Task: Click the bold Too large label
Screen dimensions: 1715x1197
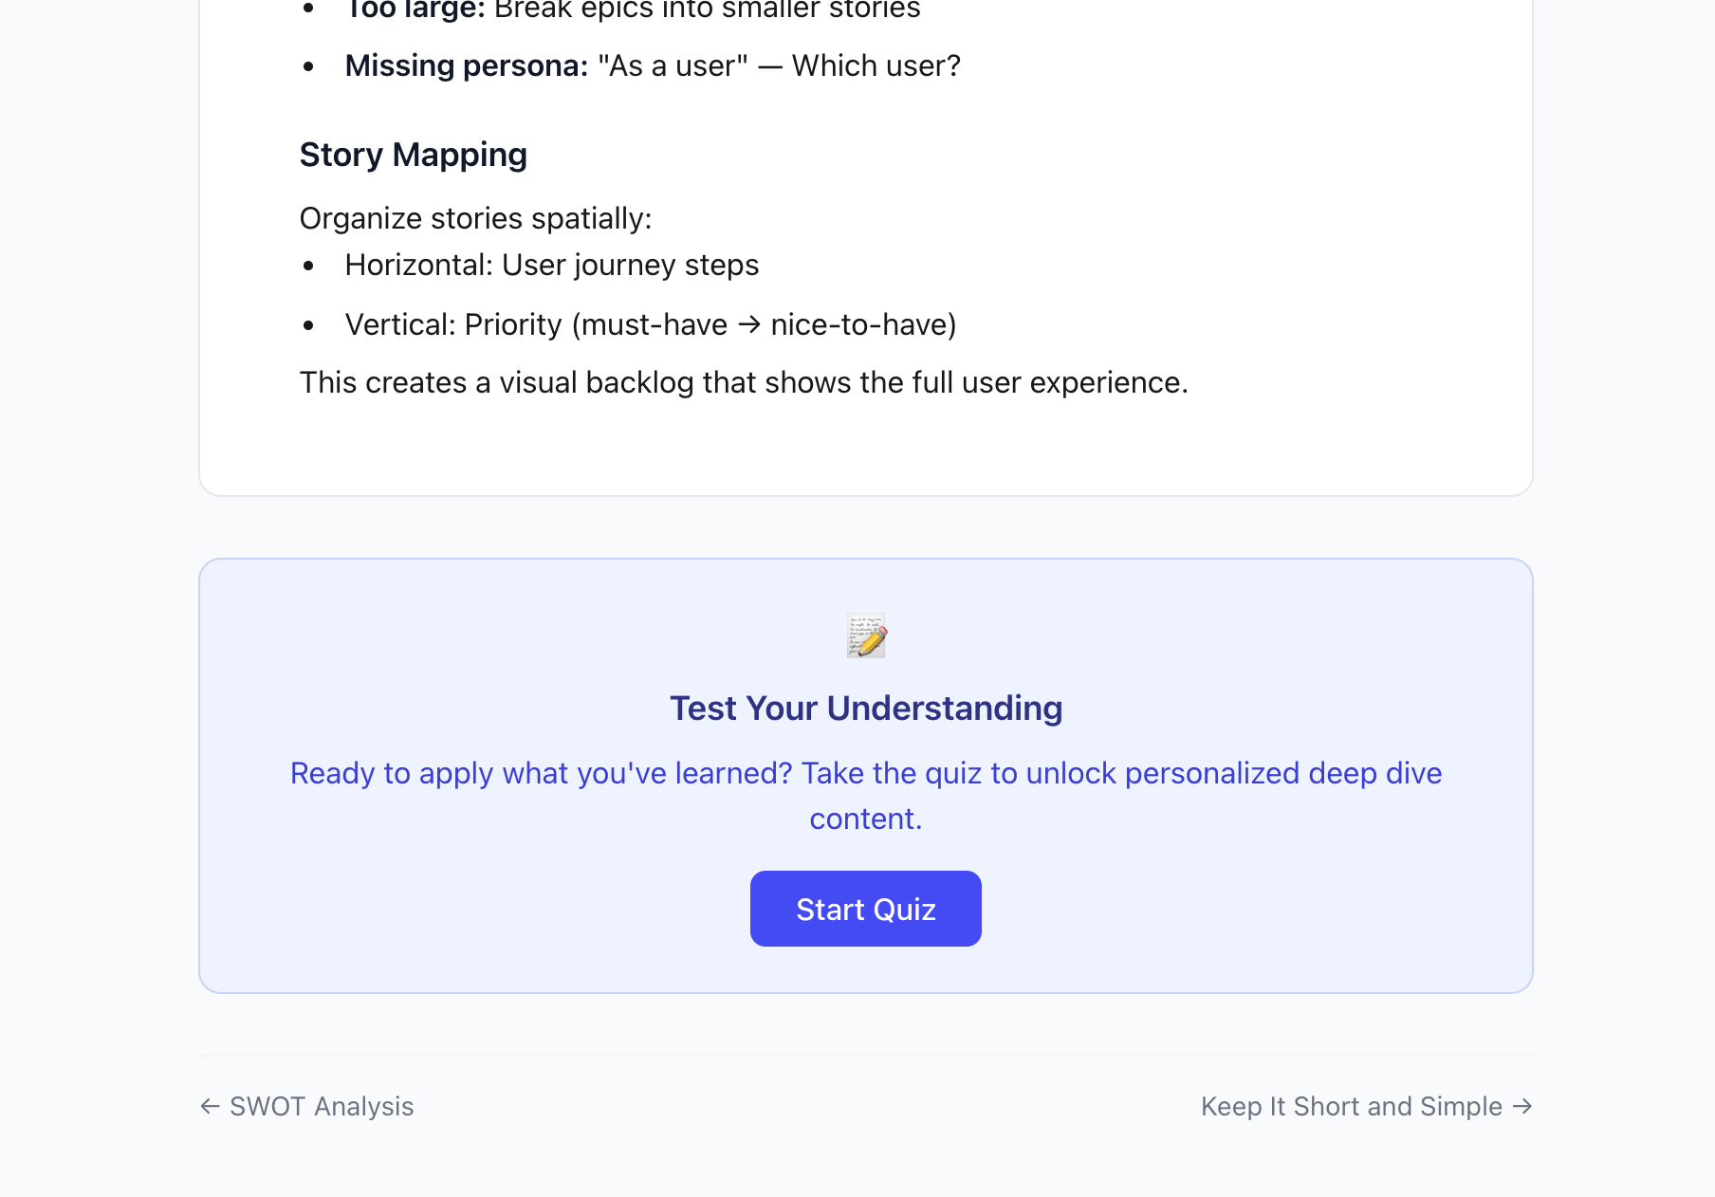Action: pyautogui.click(x=415, y=9)
